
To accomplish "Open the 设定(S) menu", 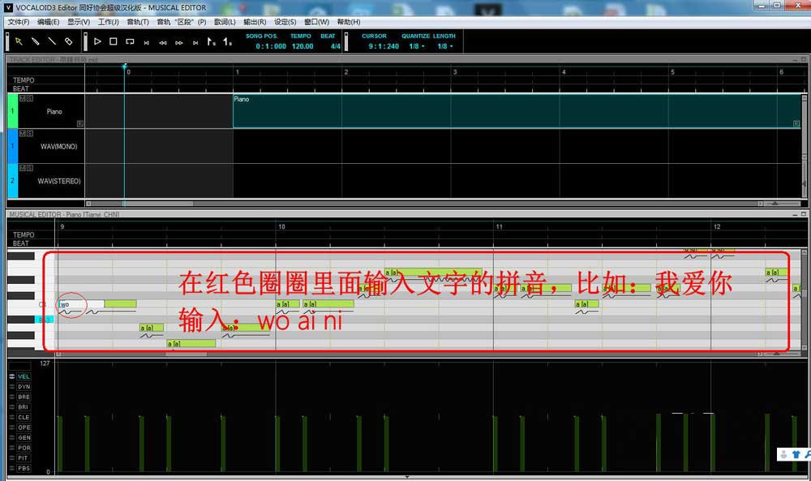I will pos(285,22).
